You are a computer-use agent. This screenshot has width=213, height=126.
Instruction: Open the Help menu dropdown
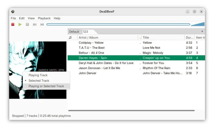pos(57,18)
